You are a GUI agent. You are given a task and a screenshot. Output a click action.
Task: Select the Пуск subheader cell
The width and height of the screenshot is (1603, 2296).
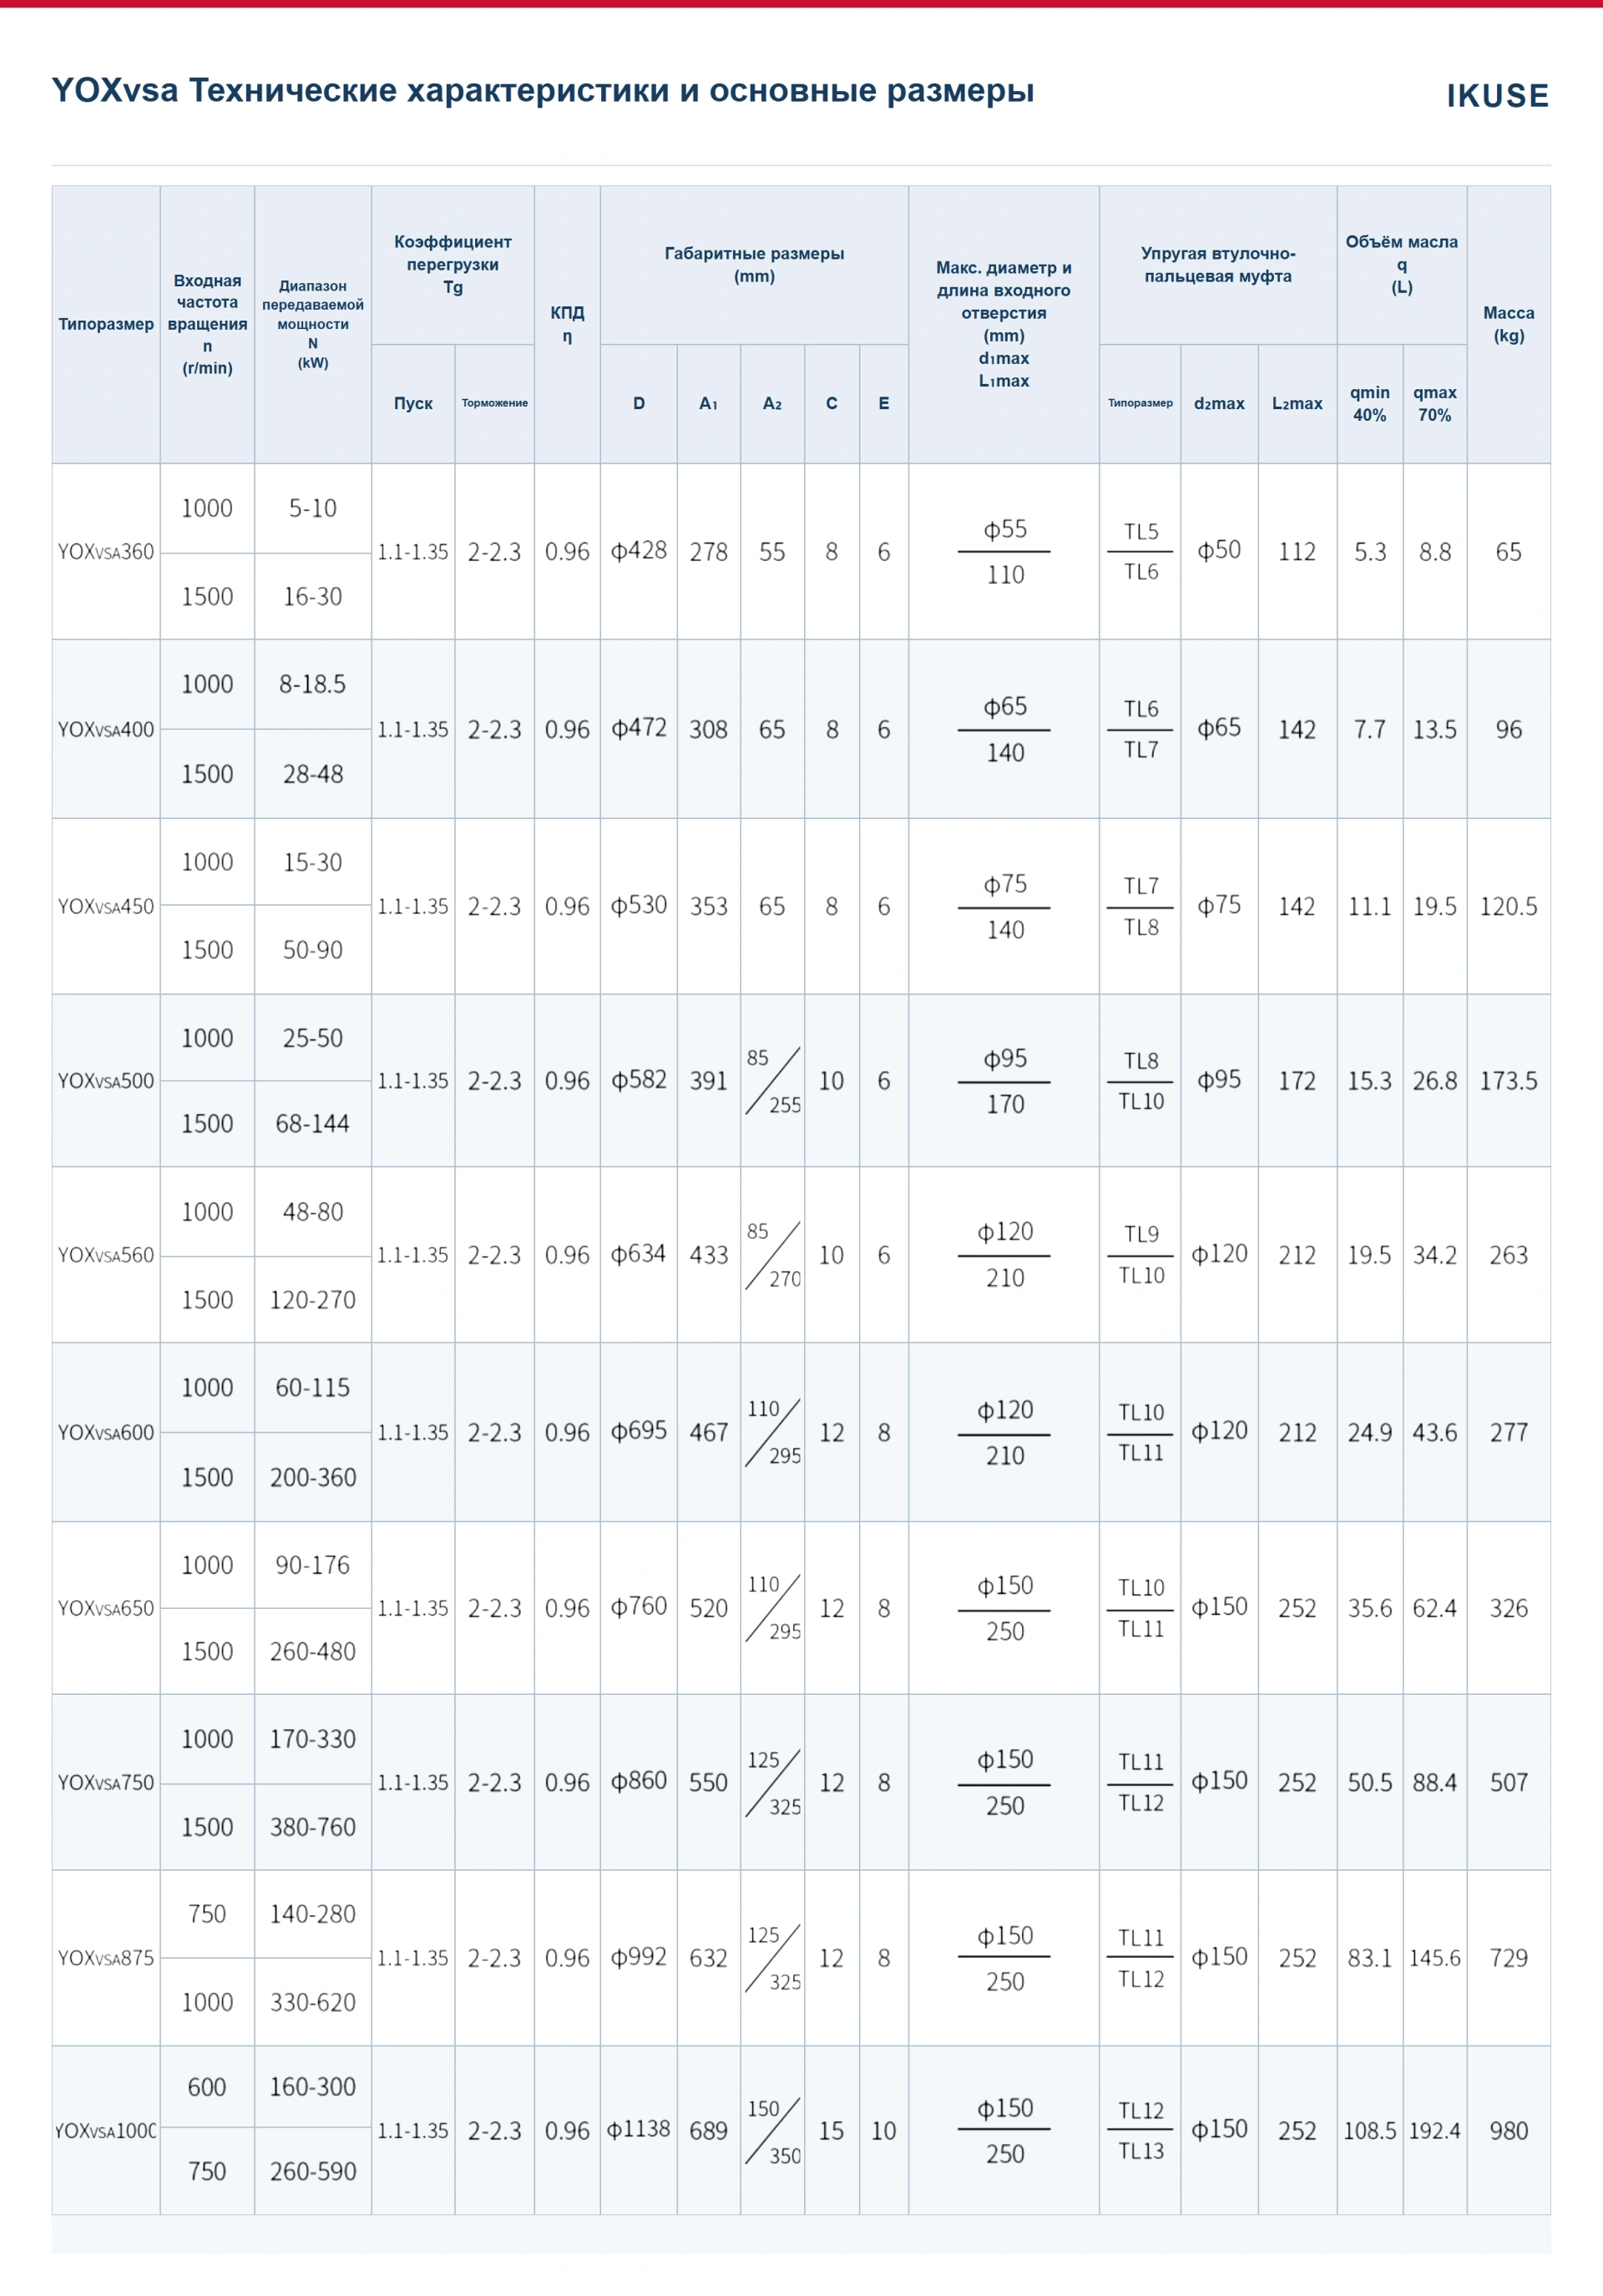[413, 403]
